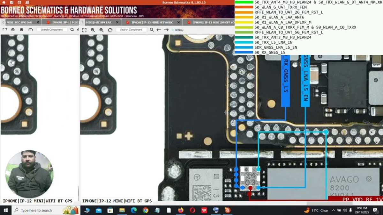Zoom out the left pane board view

tap(13, 30)
